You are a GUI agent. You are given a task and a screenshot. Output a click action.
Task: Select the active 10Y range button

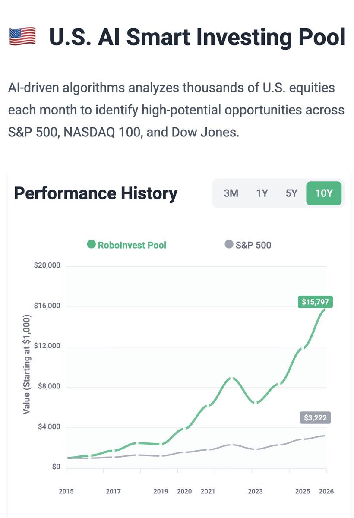[324, 193]
